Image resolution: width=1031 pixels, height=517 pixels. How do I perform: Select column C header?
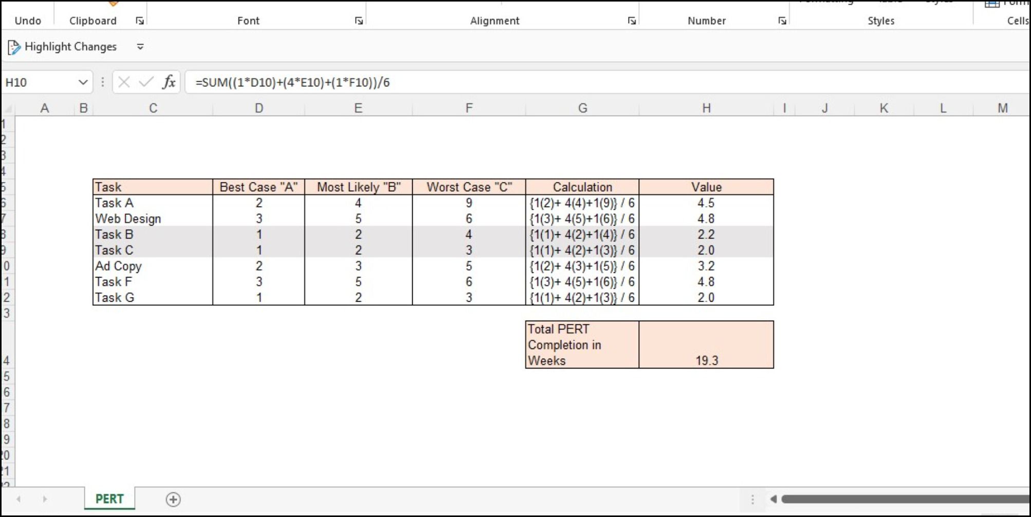(153, 108)
